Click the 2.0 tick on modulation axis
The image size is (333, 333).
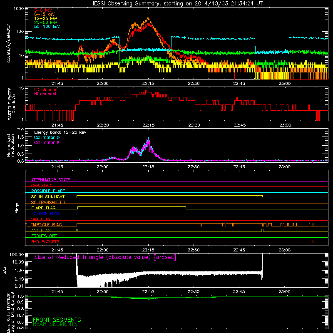pyautogui.click(x=20, y=130)
